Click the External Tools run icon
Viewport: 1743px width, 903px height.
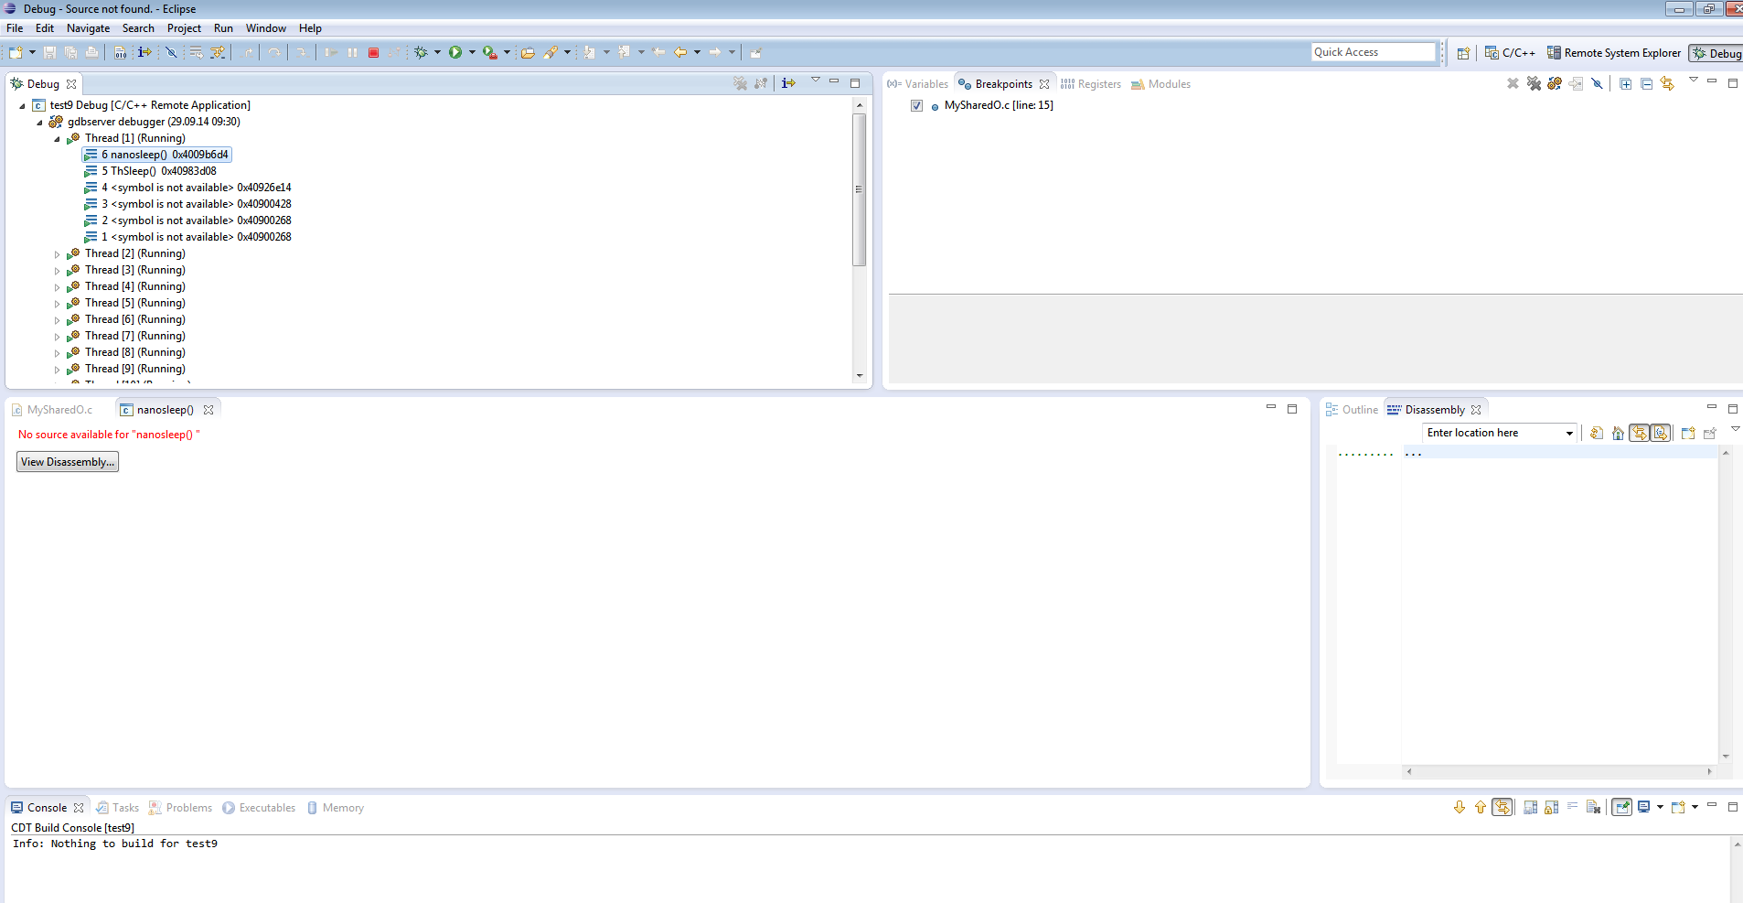coord(490,53)
